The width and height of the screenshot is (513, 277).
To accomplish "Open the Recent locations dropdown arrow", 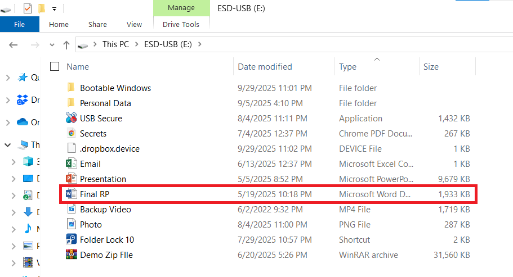I will [x=52, y=45].
